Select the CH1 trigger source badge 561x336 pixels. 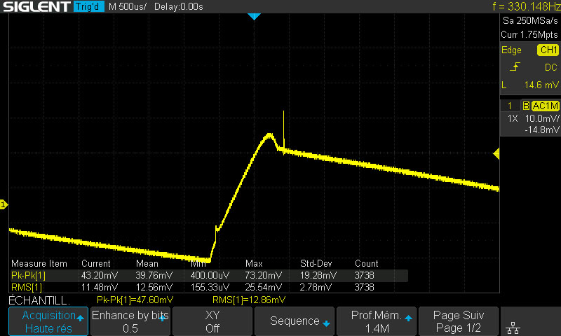tap(548, 50)
